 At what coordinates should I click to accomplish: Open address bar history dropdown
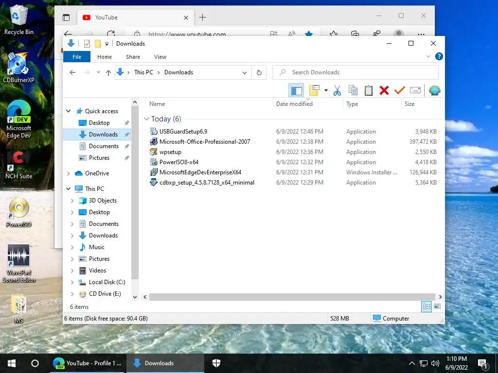point(245,73)
